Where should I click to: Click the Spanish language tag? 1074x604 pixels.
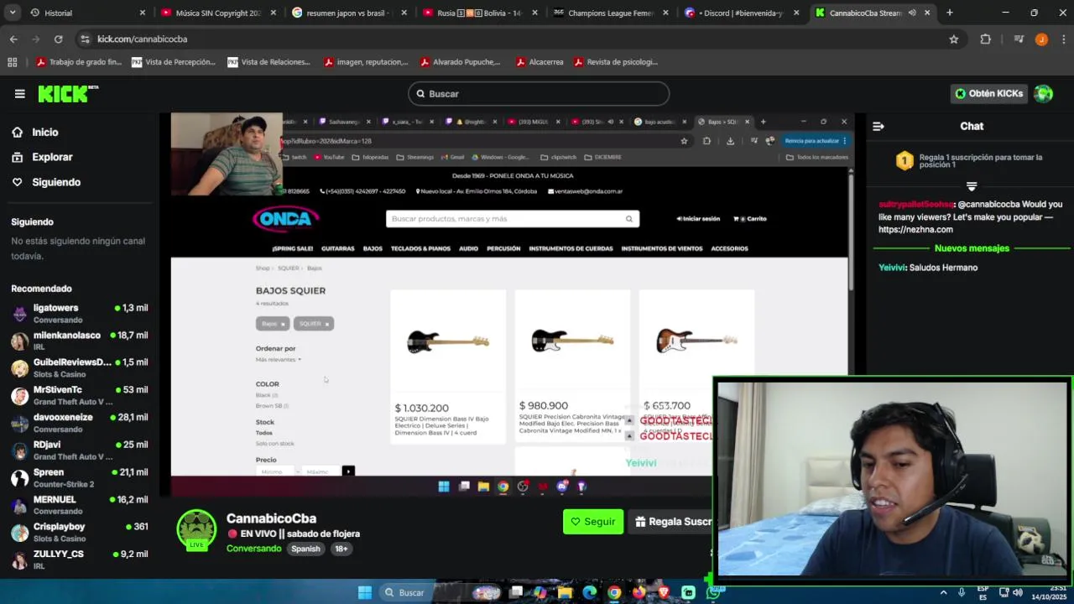(x=305, y=549)
